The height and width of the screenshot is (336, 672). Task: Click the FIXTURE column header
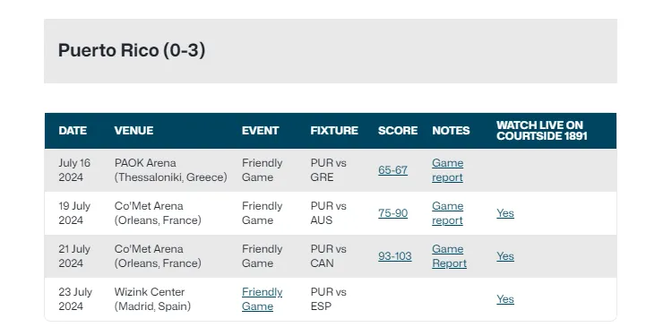coord(334,131)
